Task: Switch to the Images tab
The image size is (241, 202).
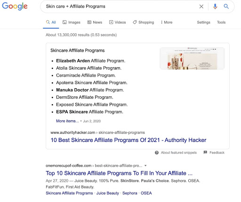Action: (72, 23)
